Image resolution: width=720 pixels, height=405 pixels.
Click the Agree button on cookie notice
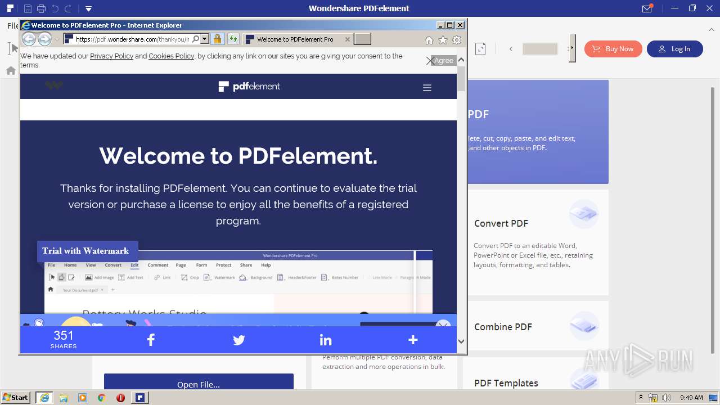click(444, 60)
